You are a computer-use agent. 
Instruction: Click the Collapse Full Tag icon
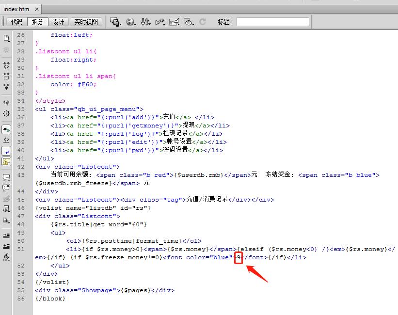(6, 65)
